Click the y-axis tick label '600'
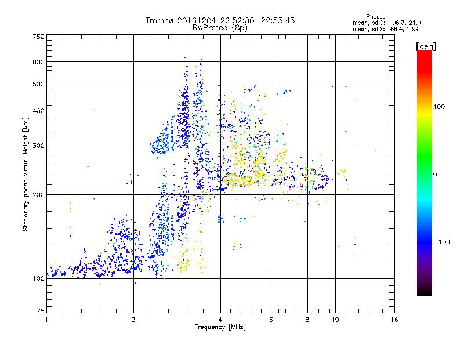 38,62
